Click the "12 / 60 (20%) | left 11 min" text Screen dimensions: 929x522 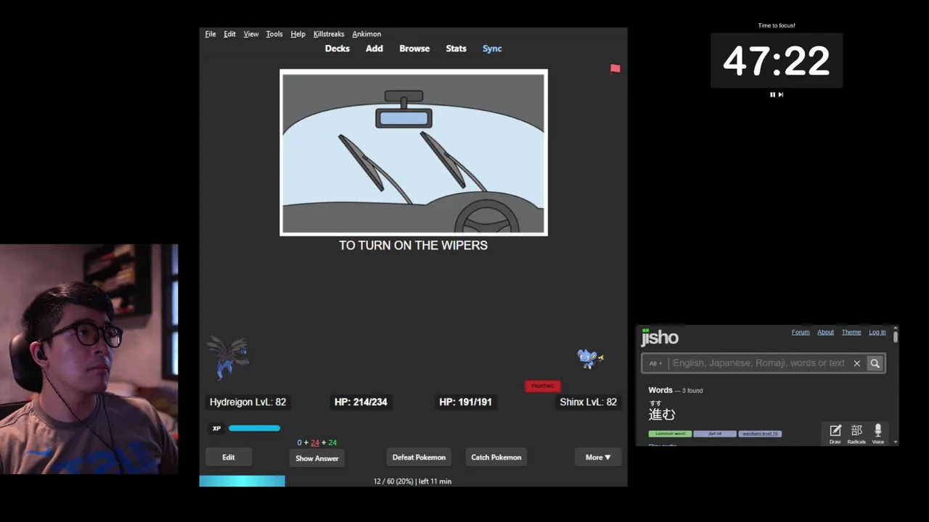coord(412,481)
